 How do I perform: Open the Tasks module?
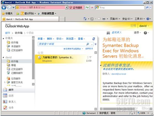pos(18,108)
